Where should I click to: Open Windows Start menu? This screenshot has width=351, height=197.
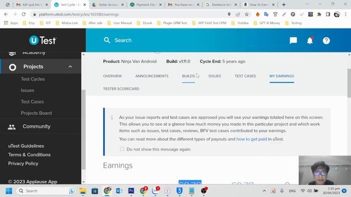coord(9,191)
